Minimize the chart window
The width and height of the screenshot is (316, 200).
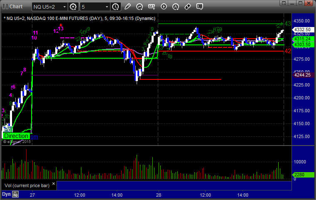point(292,3)
